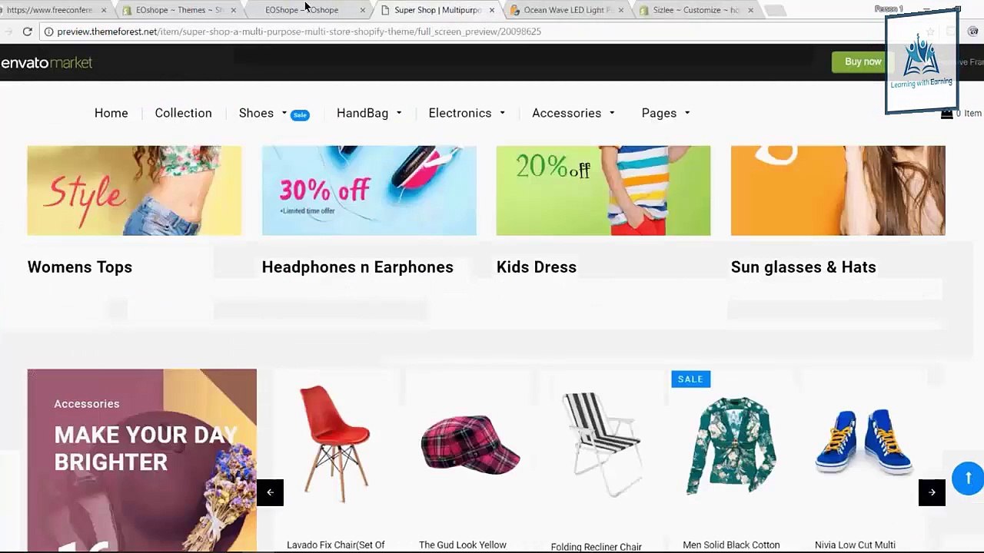The image size is (984, 553).
Task: Switch to the Ocean Wave LED Light tab
Action: [x=567, y=10]
